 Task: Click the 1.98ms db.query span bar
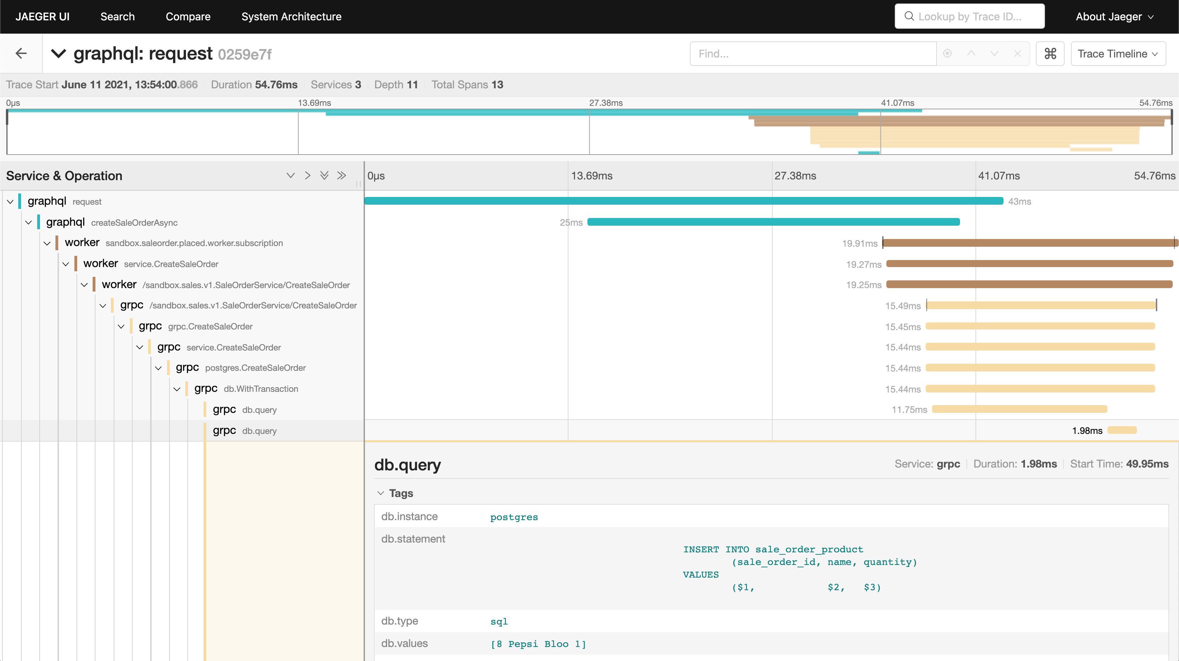1122,430
